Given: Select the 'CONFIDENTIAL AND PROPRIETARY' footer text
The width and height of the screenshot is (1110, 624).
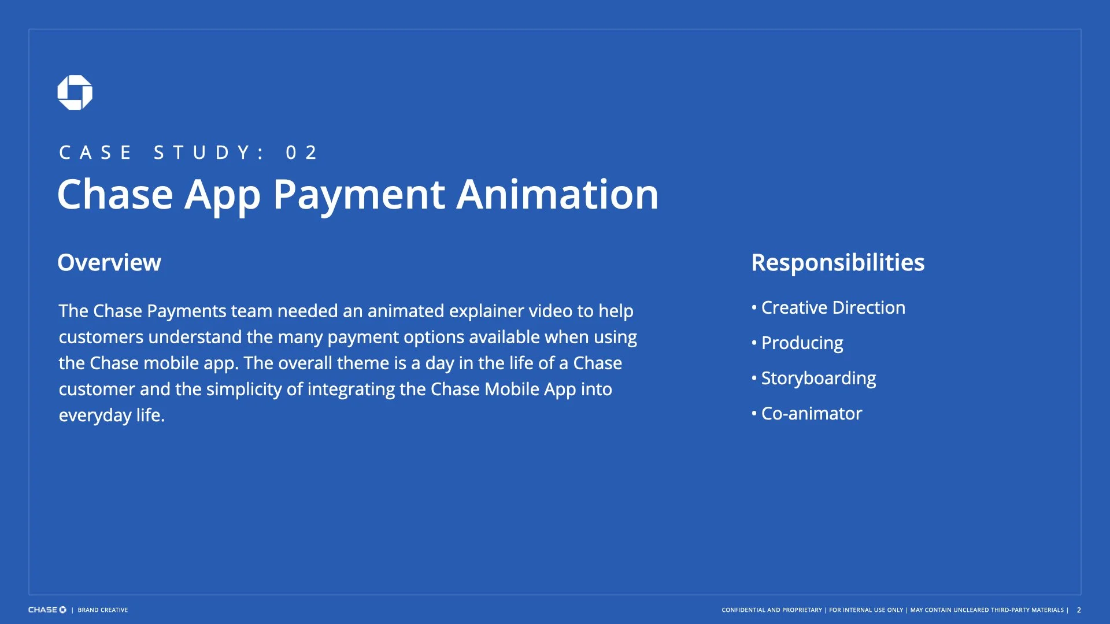Looking at the screenshot, I should [x=772, y=610].
